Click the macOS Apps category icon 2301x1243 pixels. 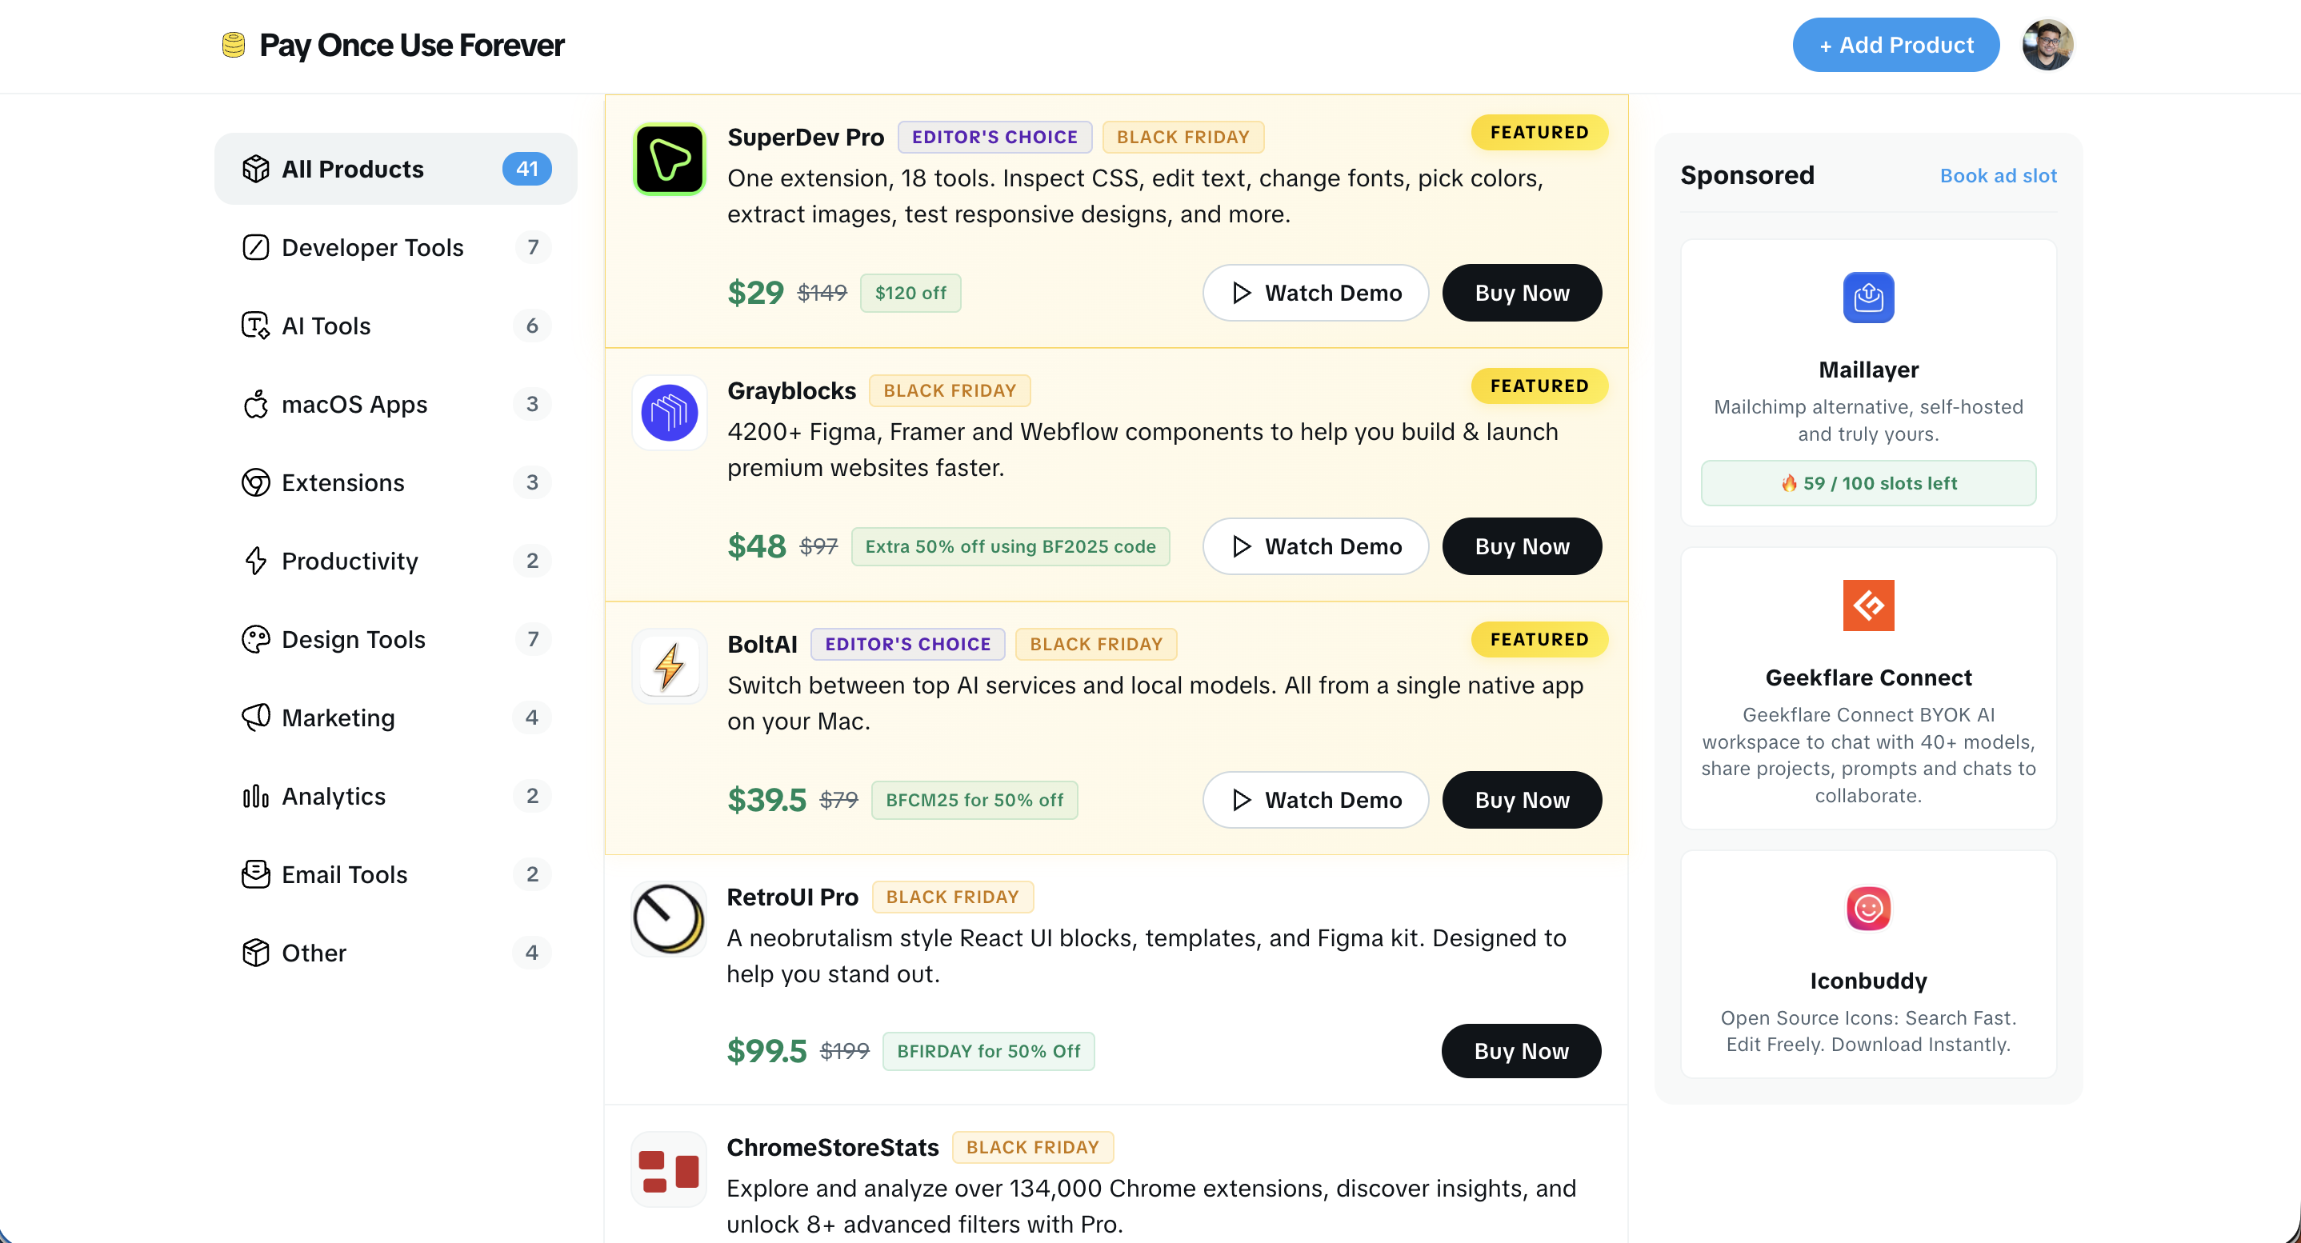tap(255, 404)
